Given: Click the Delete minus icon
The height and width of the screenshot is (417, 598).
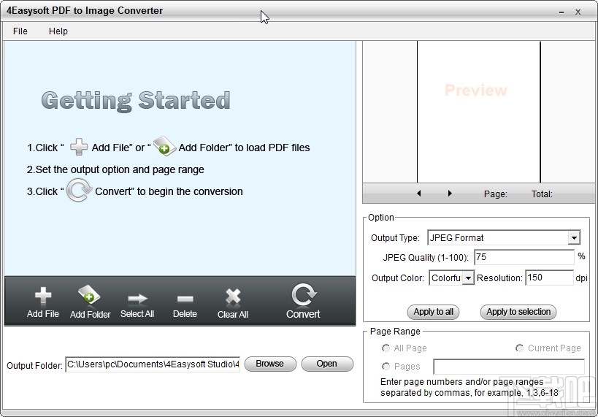Looking at the screenshot, I should [185, 299].
